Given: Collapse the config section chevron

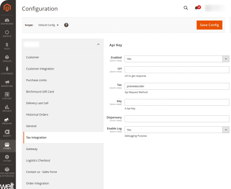Looking at the screenshot, I should tap(98, 44).
